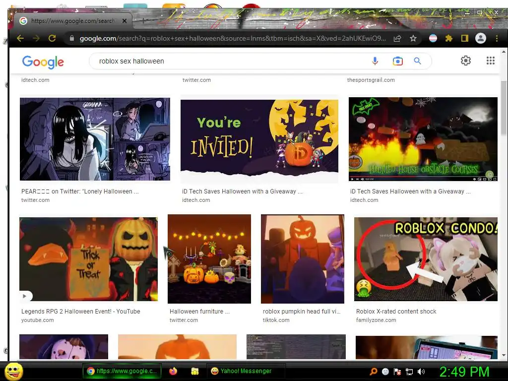Open the striped flag extension icon

433,39
